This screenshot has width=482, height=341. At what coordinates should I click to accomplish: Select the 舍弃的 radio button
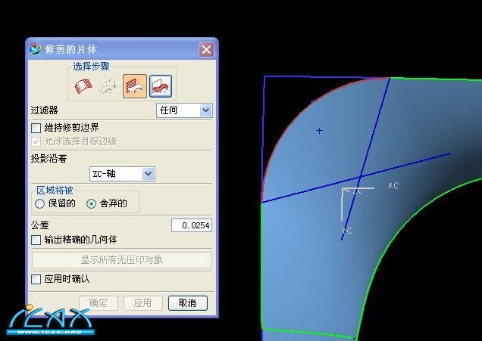(x=91, y=203)
